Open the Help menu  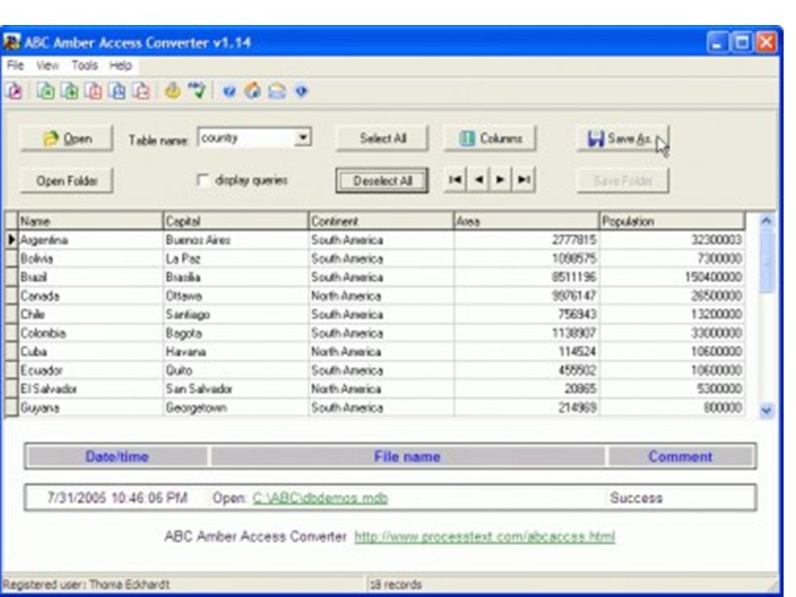(x=121, y=66)
